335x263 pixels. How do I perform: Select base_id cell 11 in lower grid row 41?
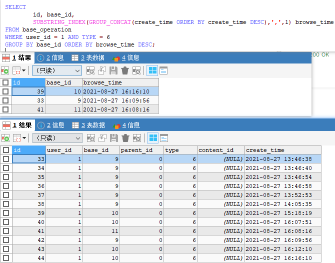[x=101, y=231]
